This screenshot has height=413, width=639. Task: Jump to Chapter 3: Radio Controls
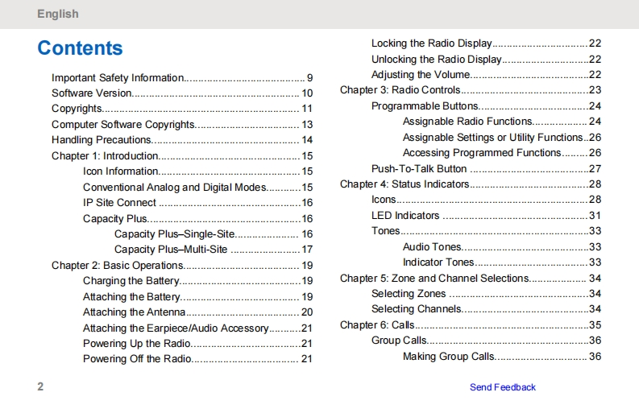pyautogui.click(x=400, y=90)
